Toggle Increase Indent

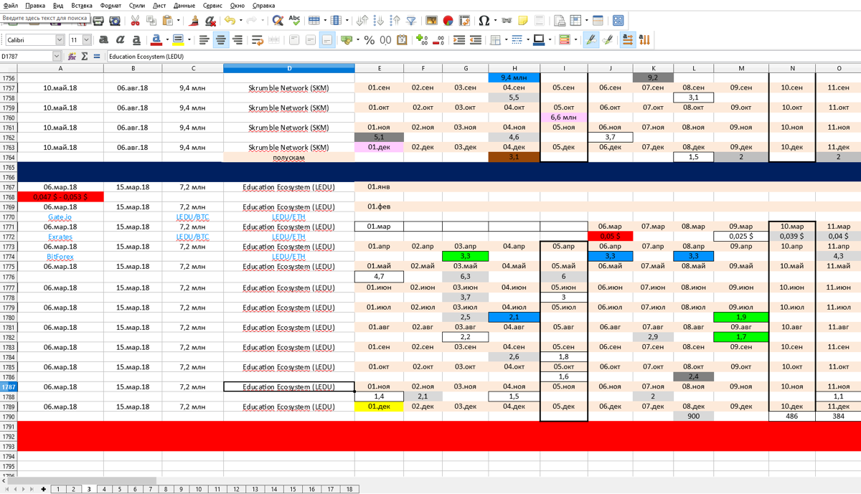[459, 40]
